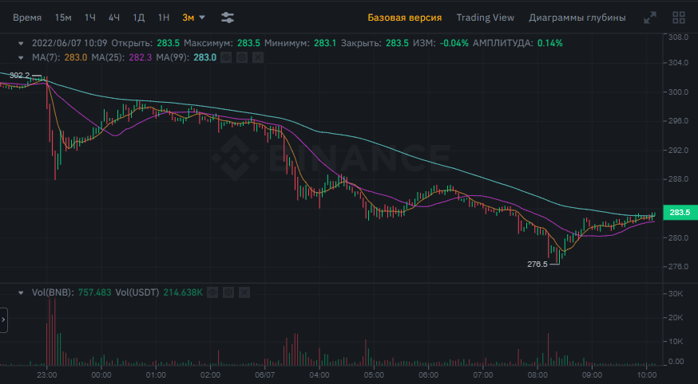Select the 15м timeframe interval

[x=62, y=17]
